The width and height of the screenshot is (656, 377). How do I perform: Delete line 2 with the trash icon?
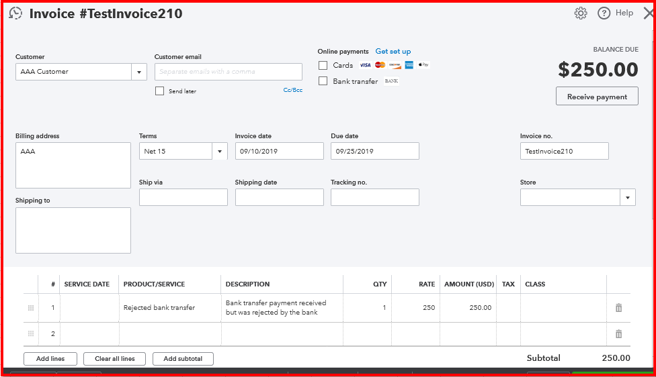coord(618,333)
